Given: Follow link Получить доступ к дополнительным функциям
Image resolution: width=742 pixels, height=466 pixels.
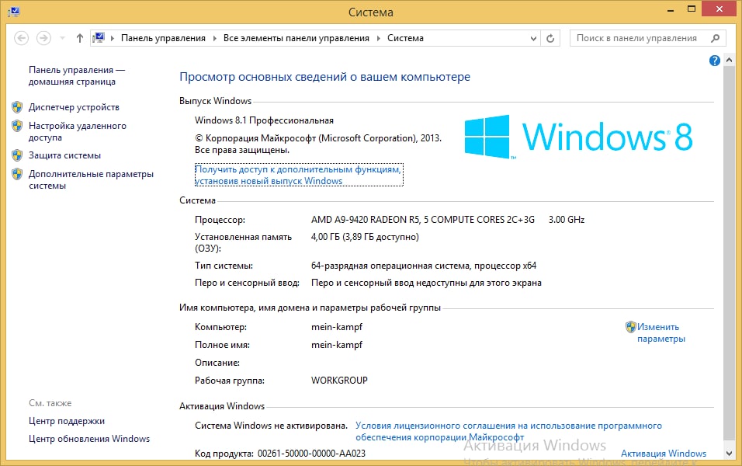Looking at the screenshot, I should [299, 175].
